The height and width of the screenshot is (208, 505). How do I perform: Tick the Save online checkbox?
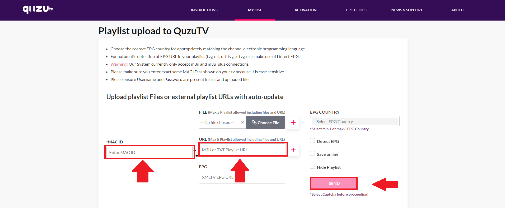pos(312,154)
